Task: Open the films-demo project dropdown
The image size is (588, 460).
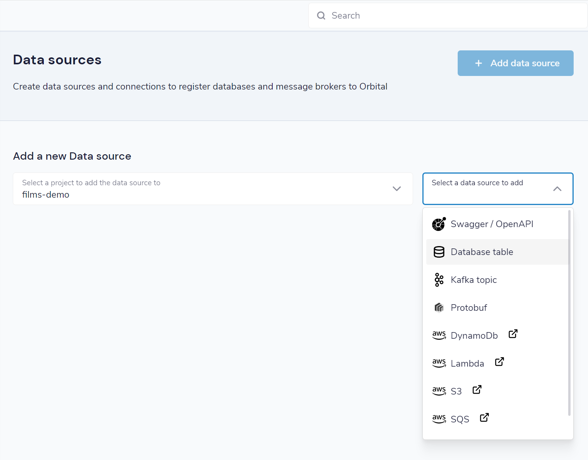Action: [213, 189]
